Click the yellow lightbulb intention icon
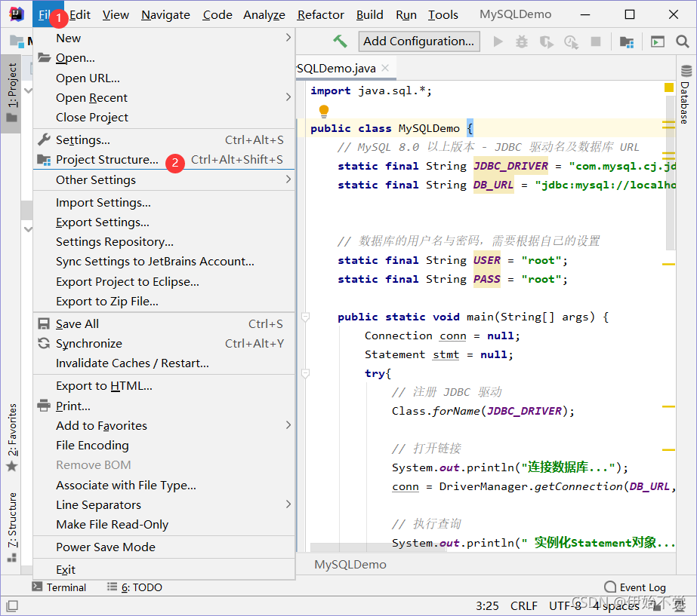The height and width of the screenshot is (616, 697). click(324, 111)
